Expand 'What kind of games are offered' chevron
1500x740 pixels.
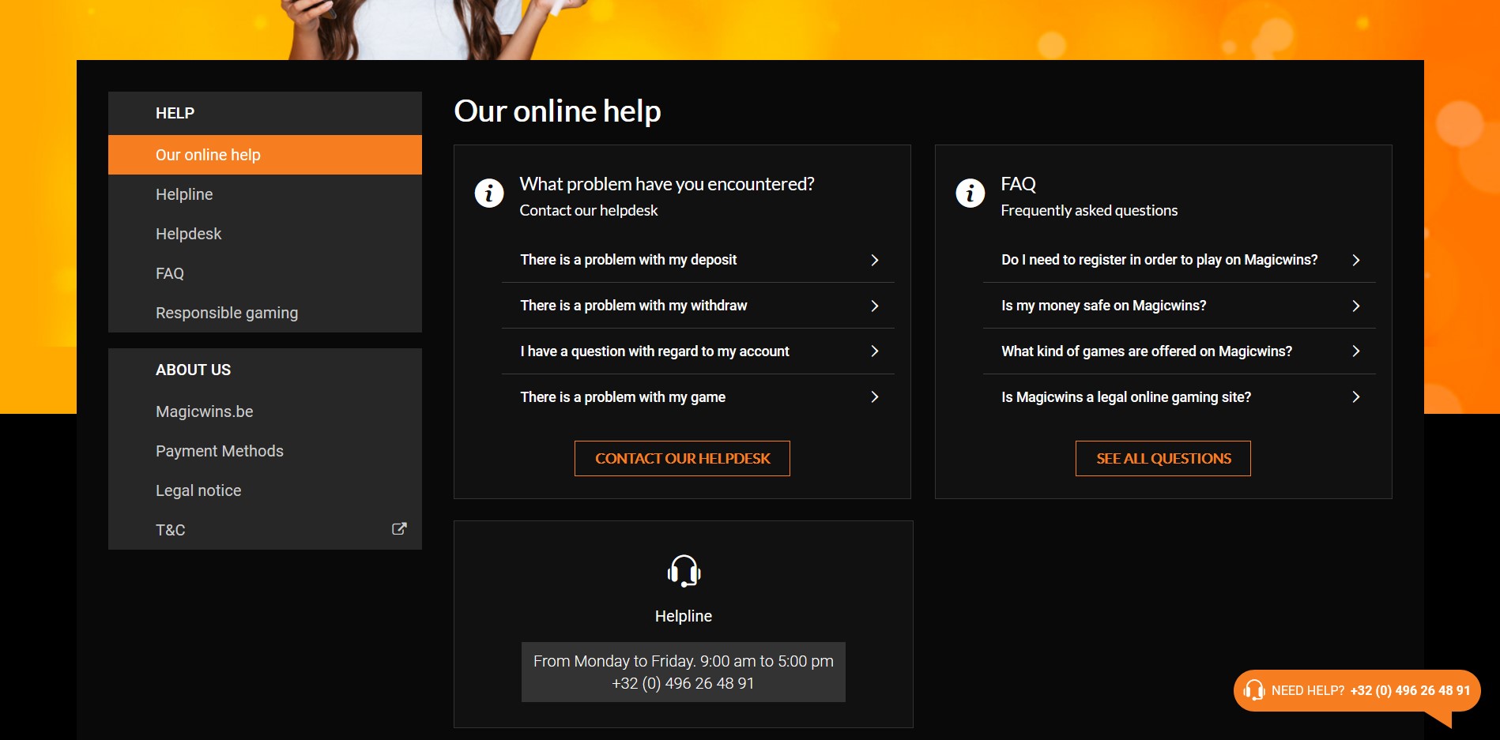pos(1356,351)
